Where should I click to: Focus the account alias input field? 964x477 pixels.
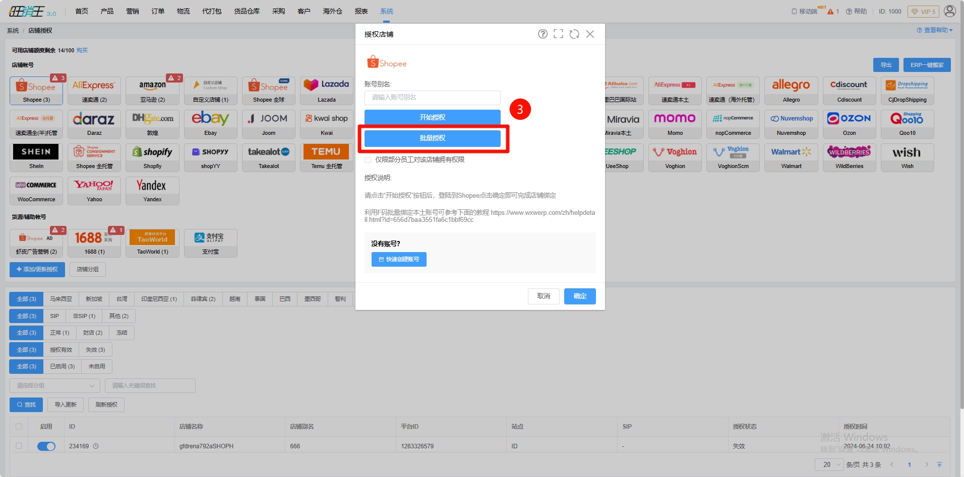point(432,98)
